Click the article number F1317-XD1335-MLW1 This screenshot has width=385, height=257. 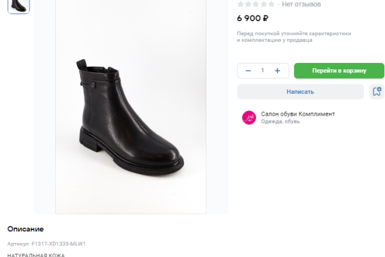coord(58,244)
